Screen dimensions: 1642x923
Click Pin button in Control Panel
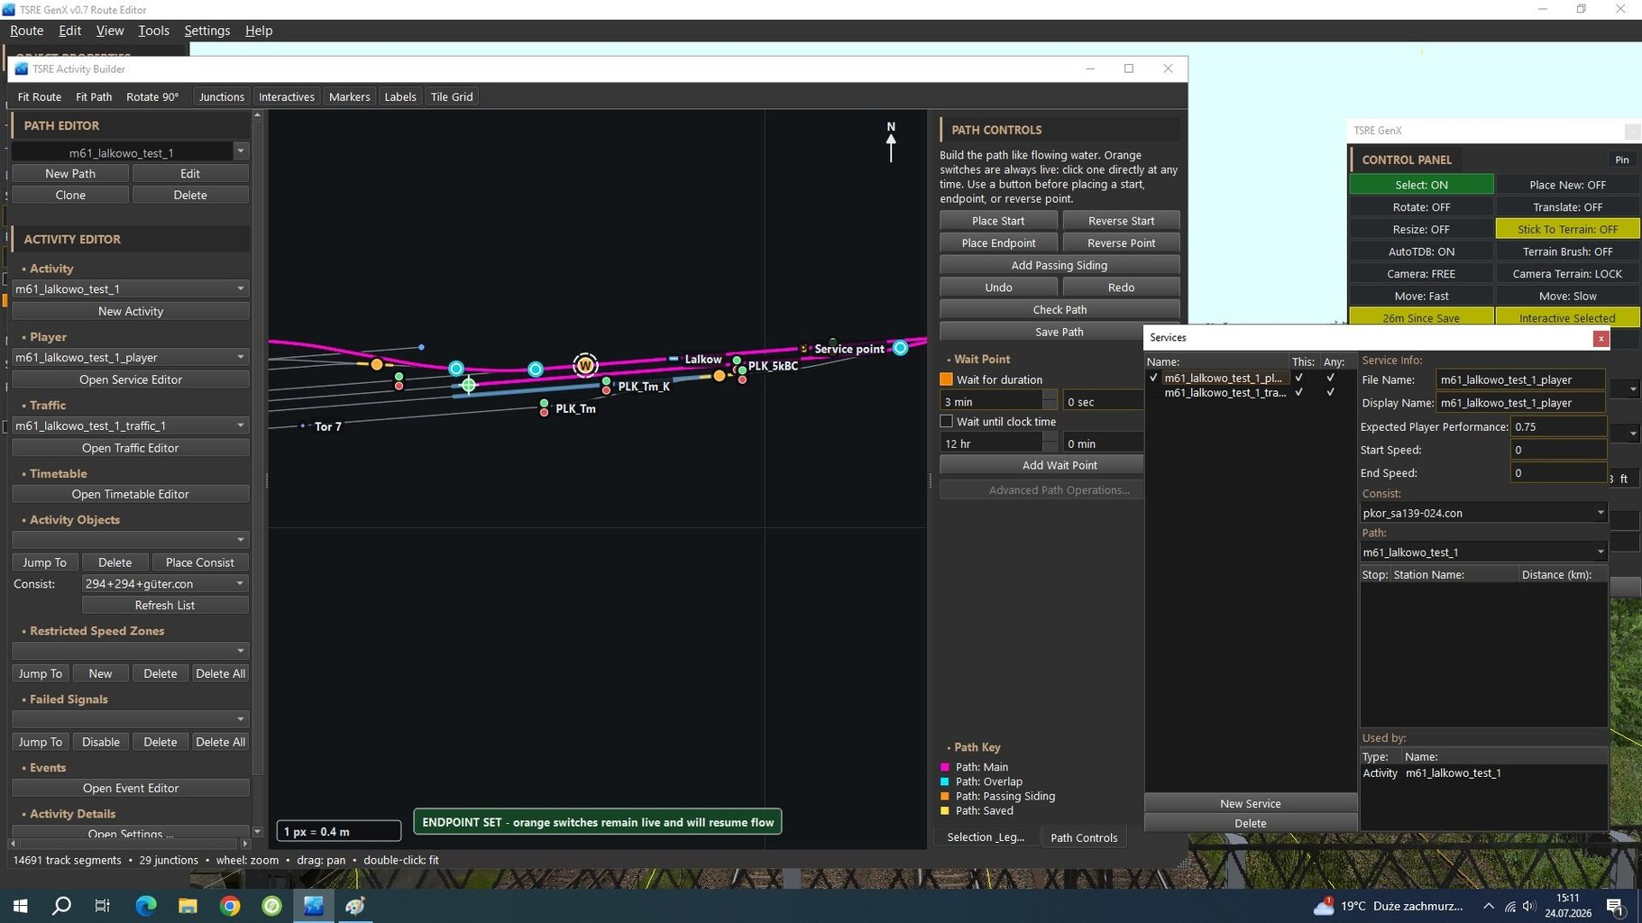click(1621, 160)
